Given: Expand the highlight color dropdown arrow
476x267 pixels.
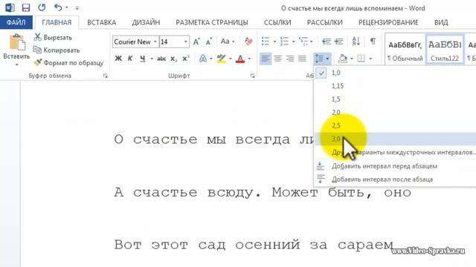Looking at the screenshot, I should tap(231, 59).
